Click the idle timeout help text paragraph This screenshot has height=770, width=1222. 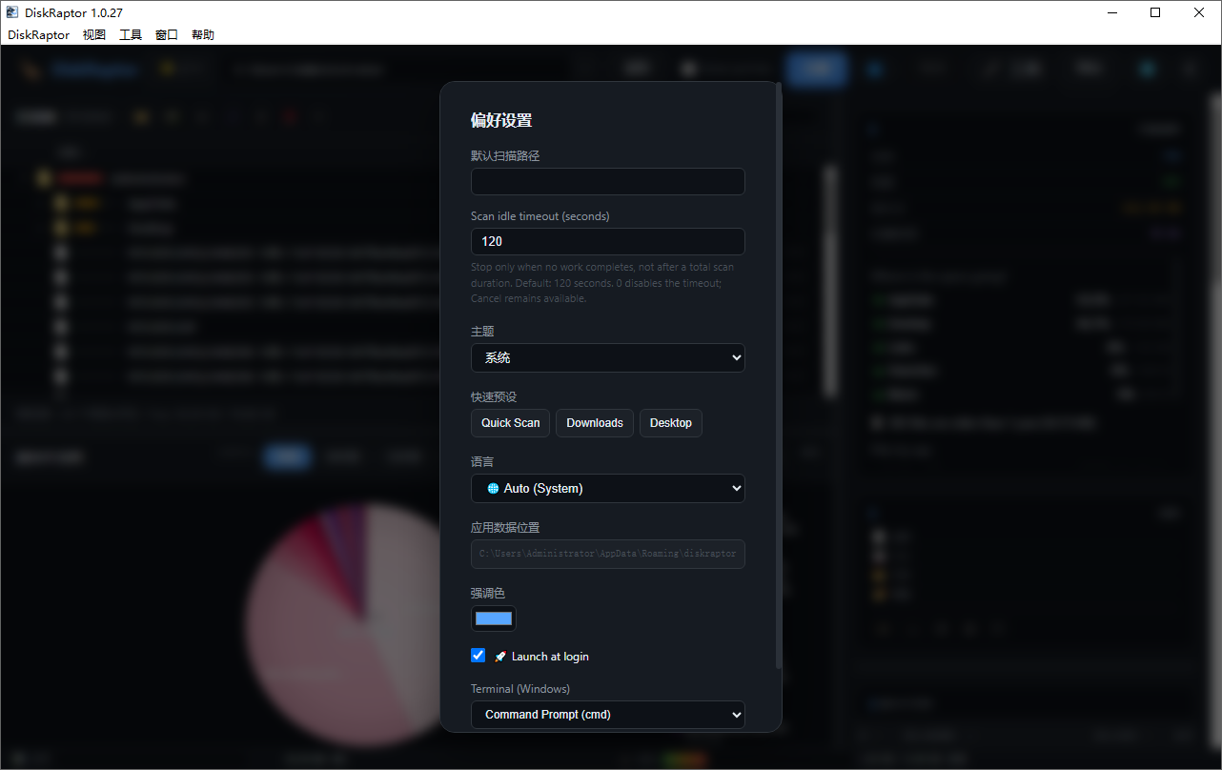602,283
